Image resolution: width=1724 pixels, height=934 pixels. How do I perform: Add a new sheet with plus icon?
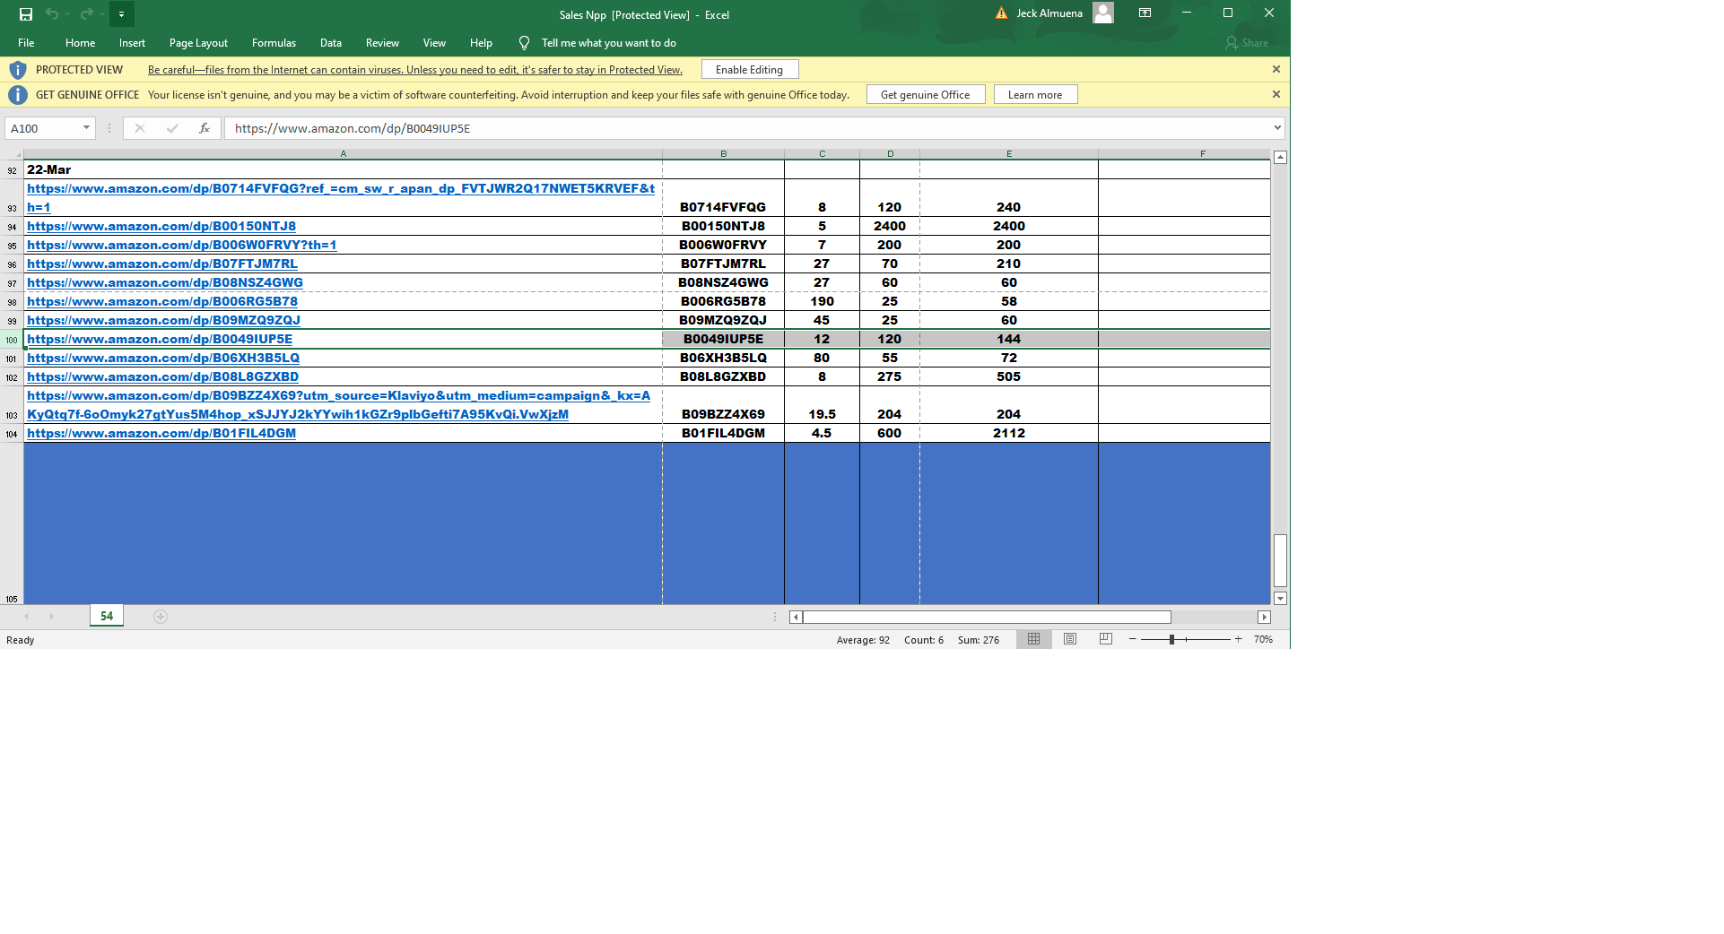point(161,617)
